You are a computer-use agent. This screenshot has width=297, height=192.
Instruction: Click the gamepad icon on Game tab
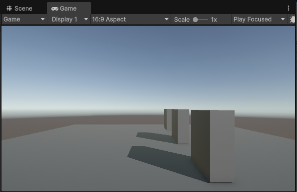[x=55, y=9]
